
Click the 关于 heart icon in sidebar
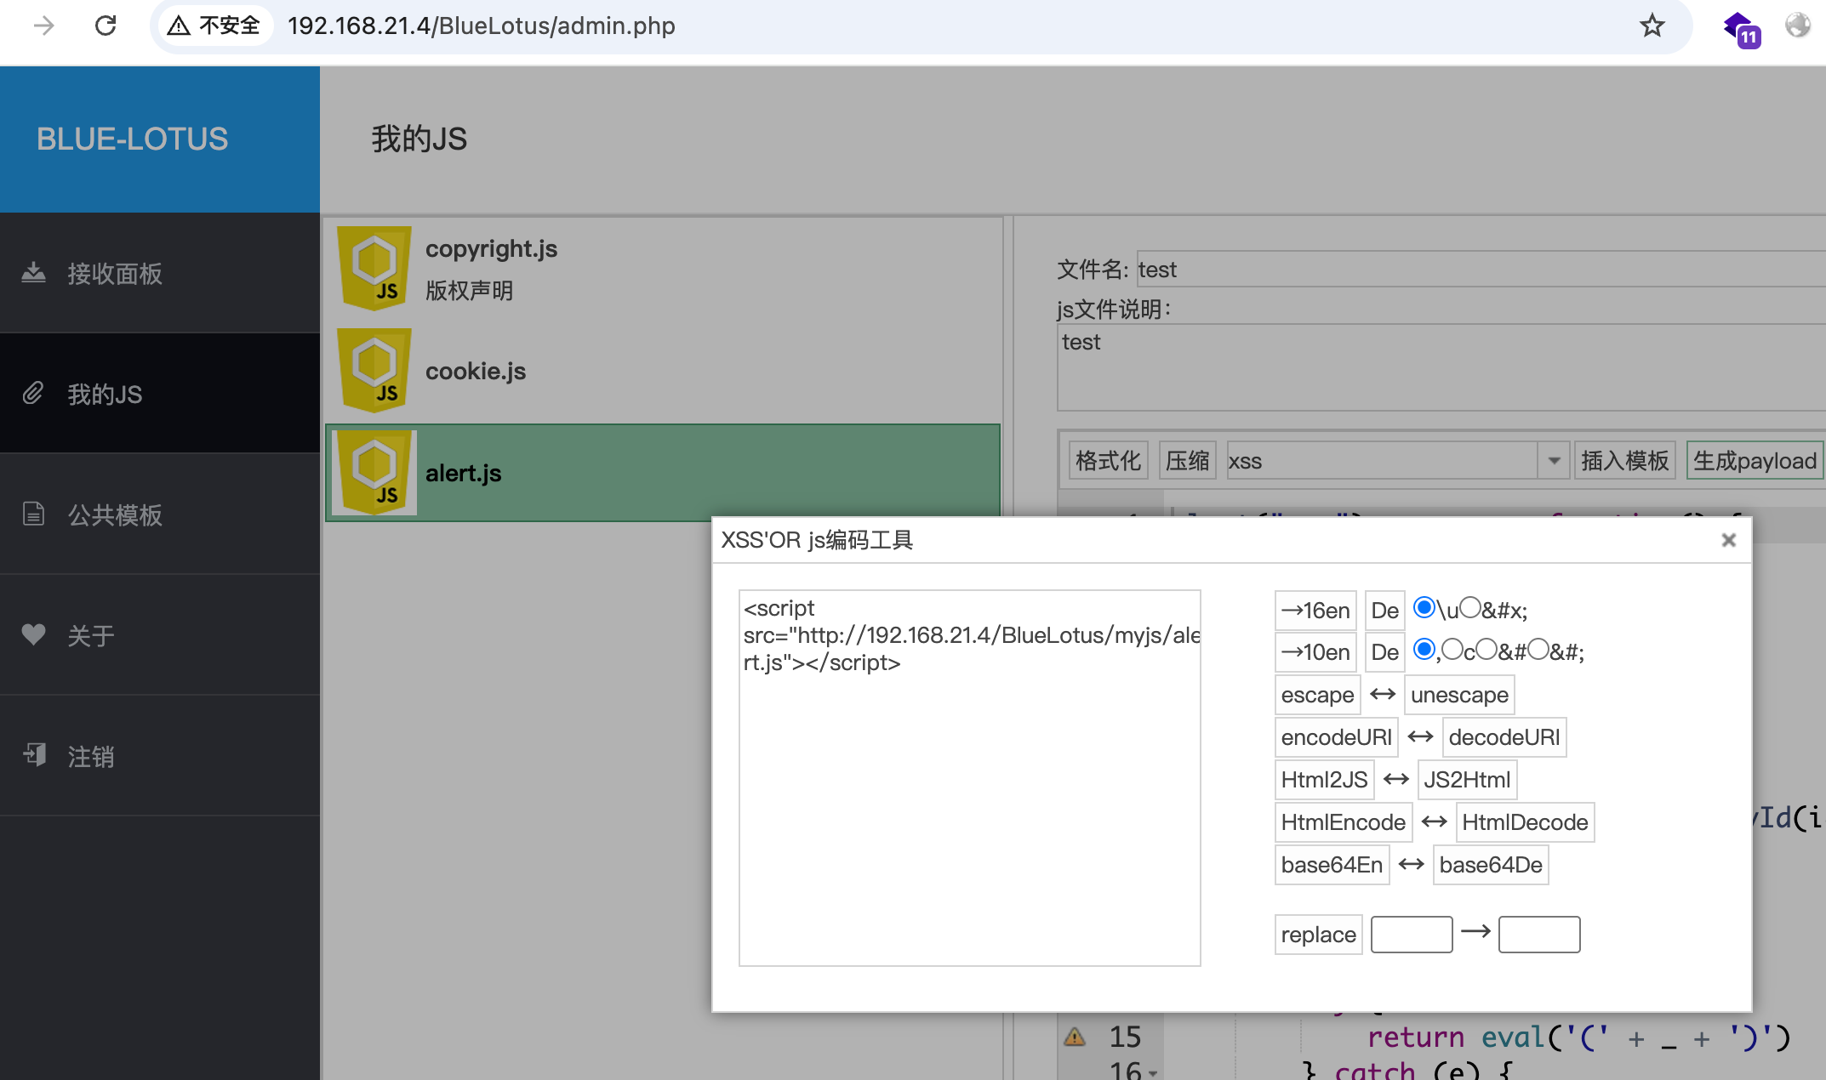33,634
